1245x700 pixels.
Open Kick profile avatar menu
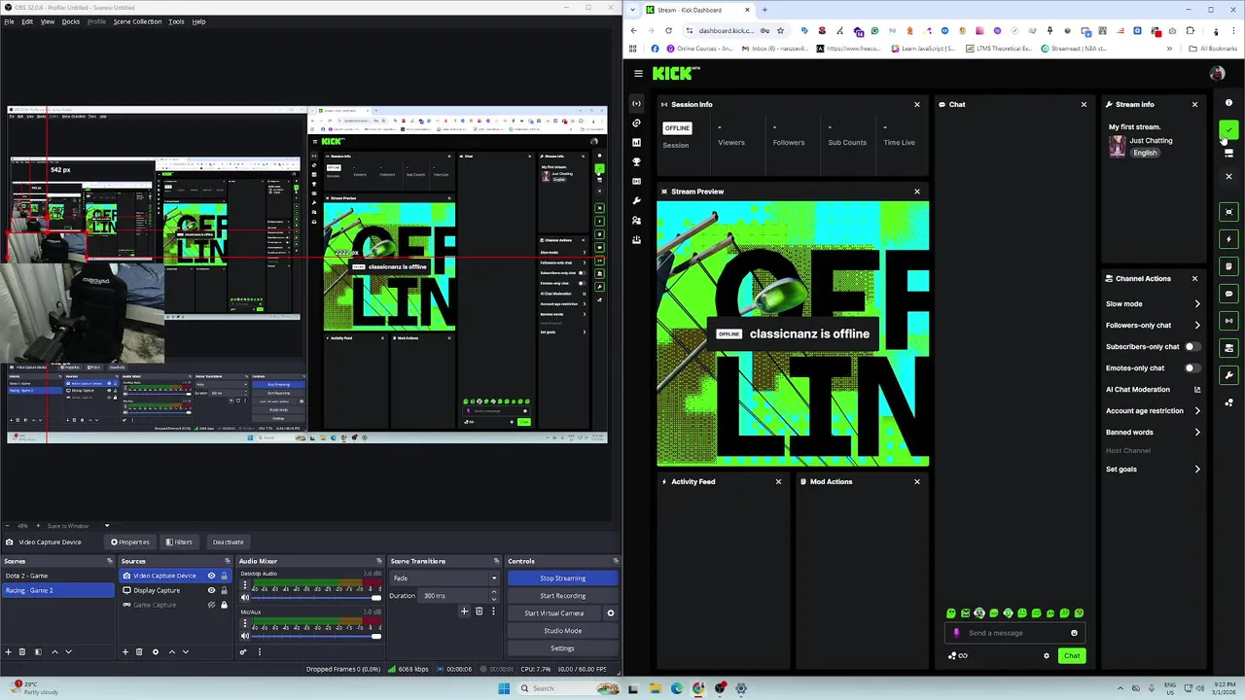coord(1217,73)
